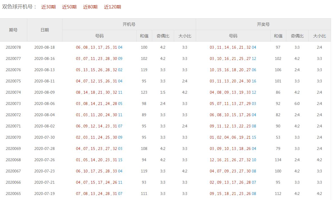This screenshot has width=333, height=200.
Task: Click 开机号 numbers 06, 08, 13, 17, 25, 31 04
Action: 99,47
